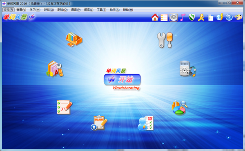Open the study plan clipboard icon
The width and height of the screenshot is (245, 151).
[x=99, y=123]
